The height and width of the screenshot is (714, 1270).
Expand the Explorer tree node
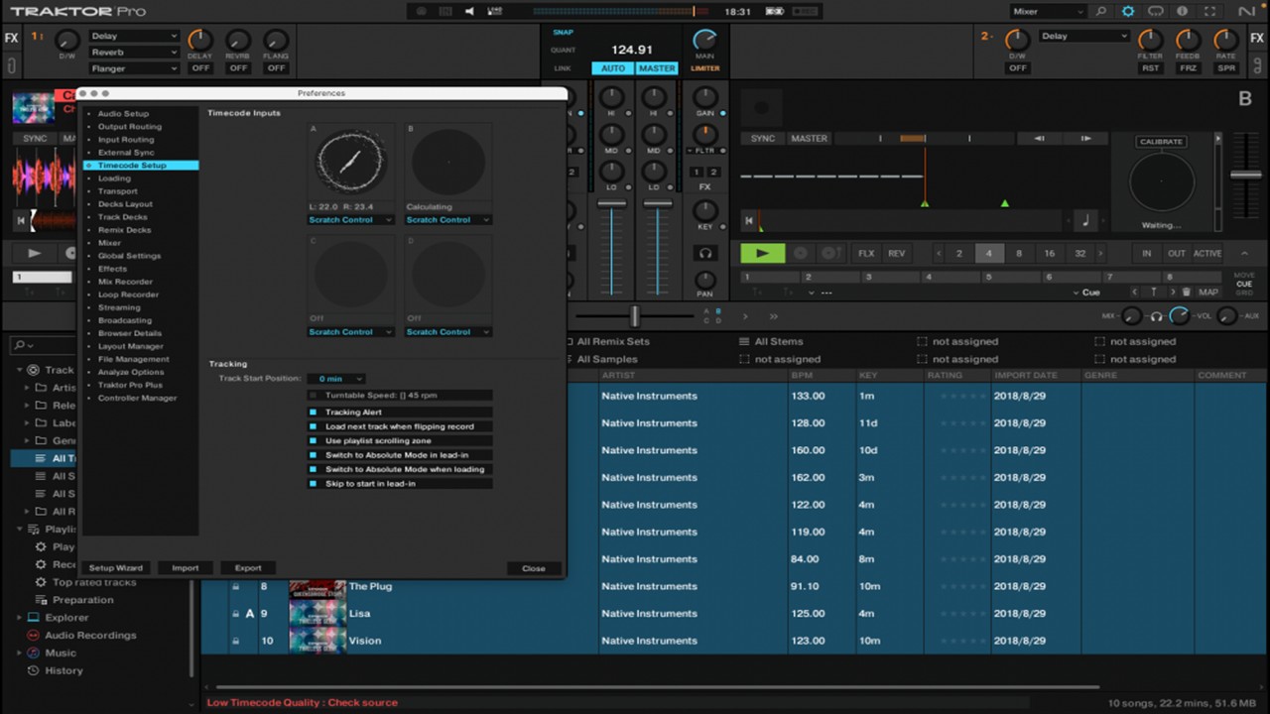tap(20, 618)
